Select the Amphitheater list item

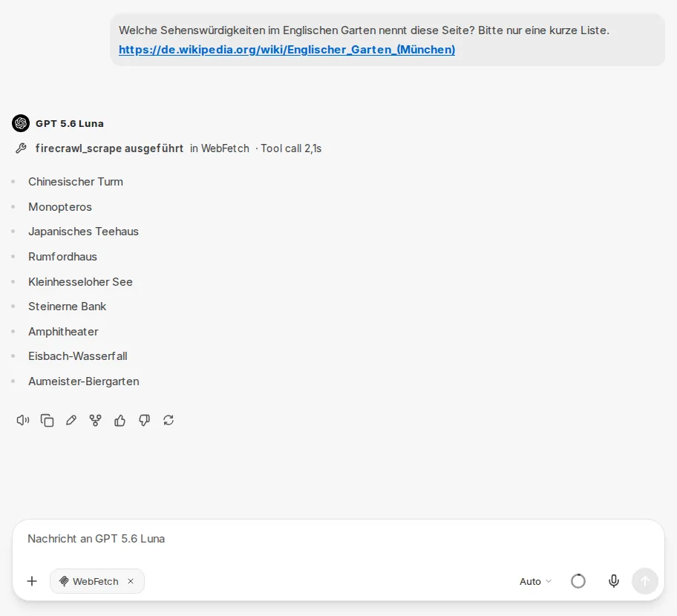[63, 332]
